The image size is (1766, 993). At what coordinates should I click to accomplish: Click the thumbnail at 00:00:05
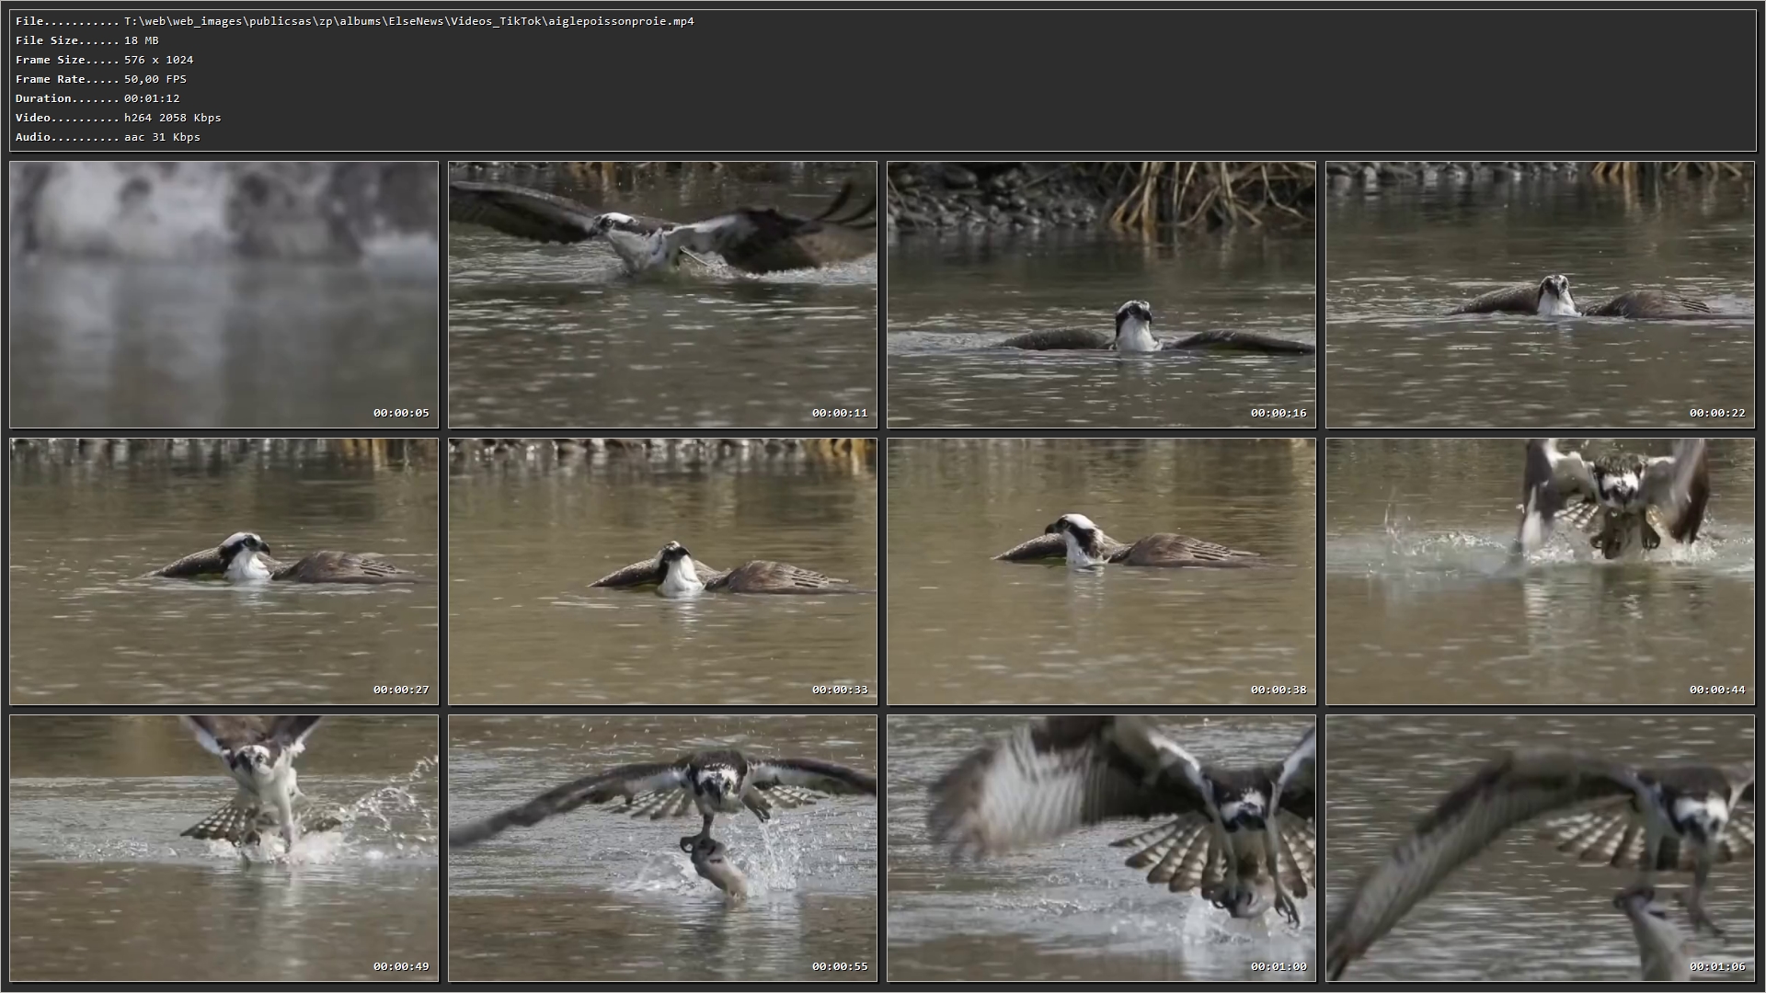(x=224, y=294)
